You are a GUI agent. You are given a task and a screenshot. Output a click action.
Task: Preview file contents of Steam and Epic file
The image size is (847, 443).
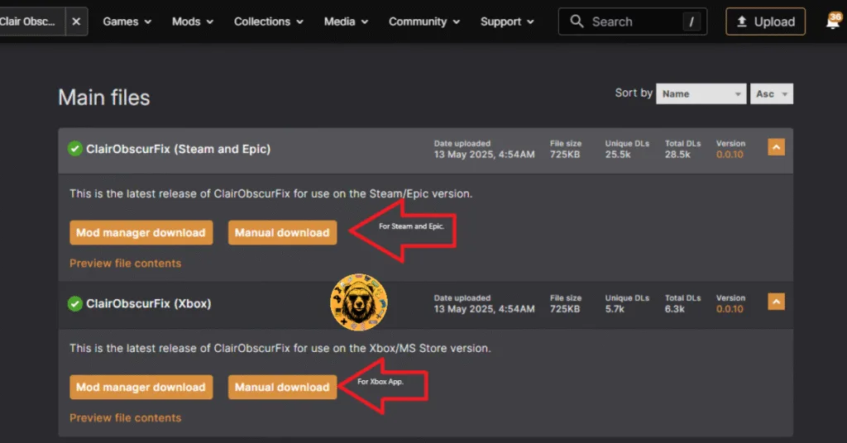click(x=126, y=264)
